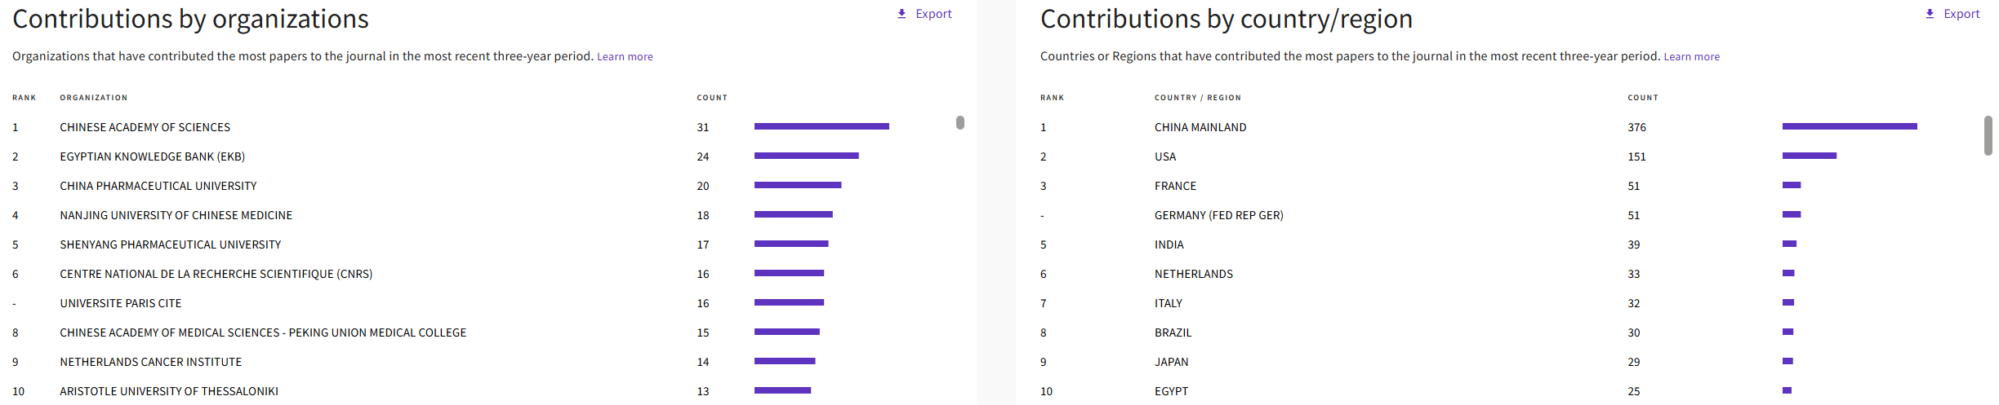Select Universite Paris Cite row
Screen dimensions: 1999x405
coord(121,303)
